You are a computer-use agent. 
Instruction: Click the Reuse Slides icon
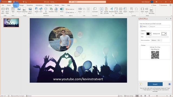click(x=7, y=11)
